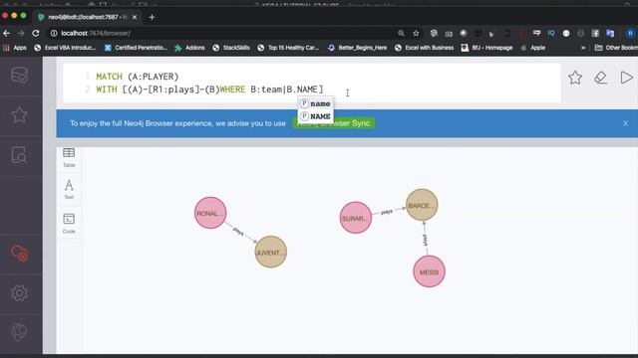Open Excel VBA Introduc... bookmark
Screen dimensions: 638x358
(x=65, y=48)
